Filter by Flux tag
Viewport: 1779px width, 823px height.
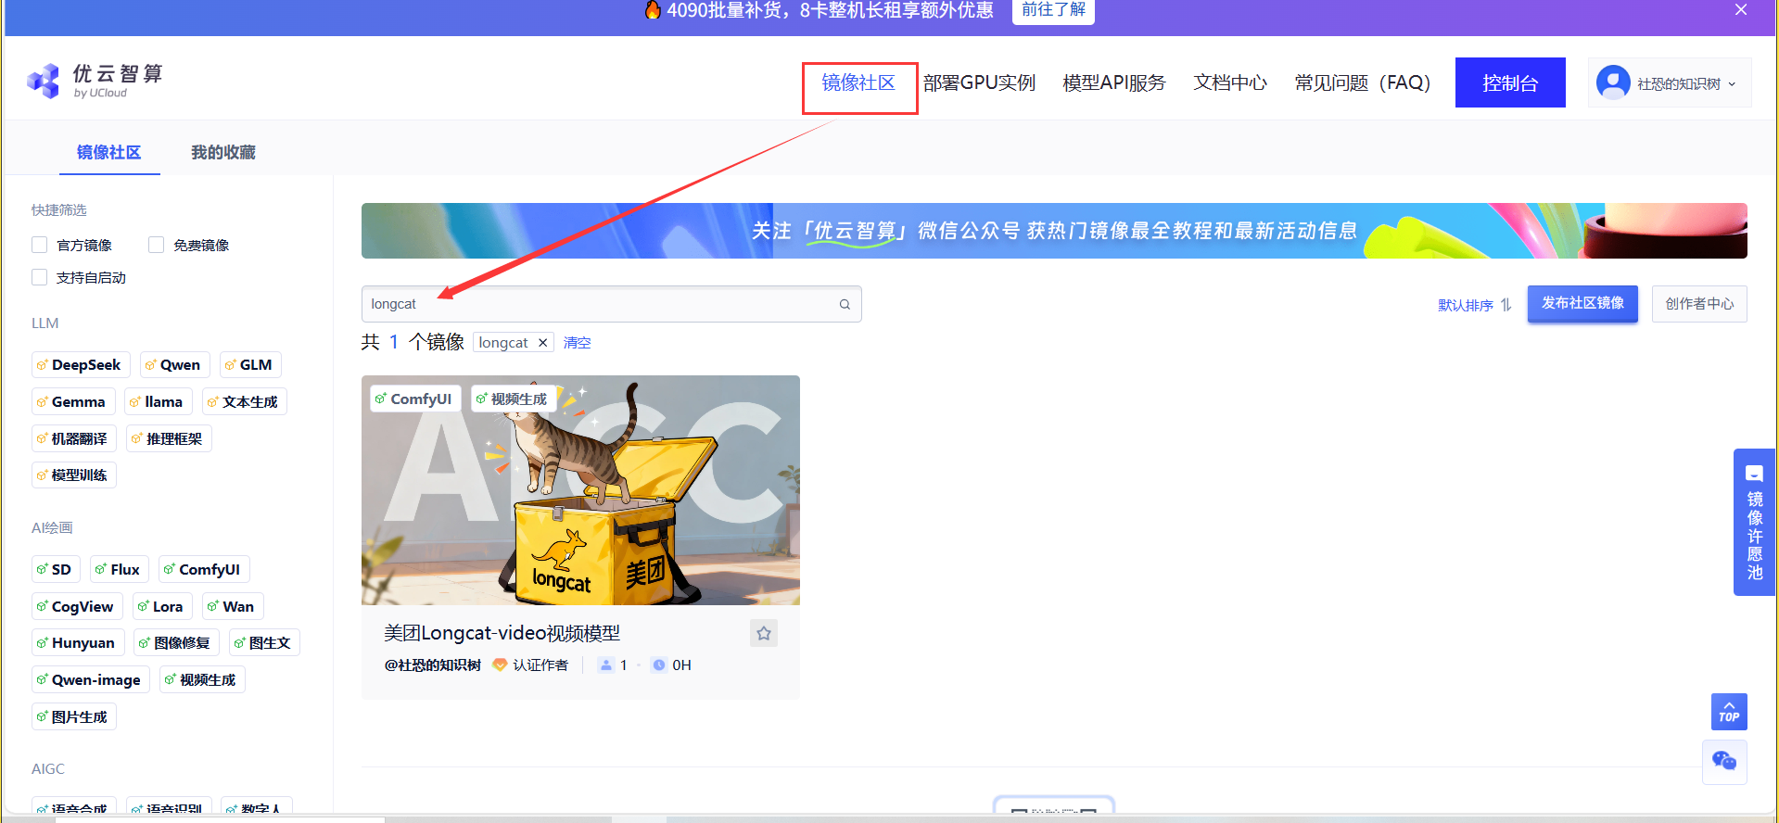[120, 569]
